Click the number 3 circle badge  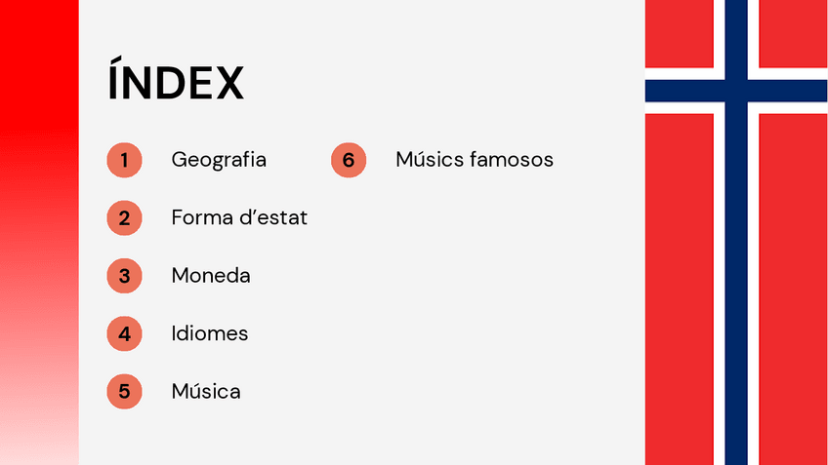(x=124, y=276)
